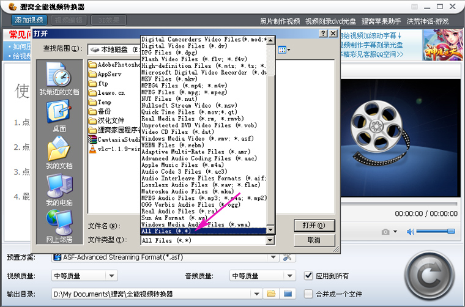Adjust the volume slider
The height and width of the screenshot is (307, 465).
[x=436, y=231]
